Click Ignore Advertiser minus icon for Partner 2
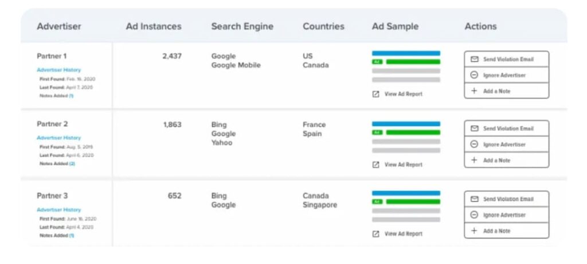Viewport: 587px width, 264px height. click(x=474, y=145)
